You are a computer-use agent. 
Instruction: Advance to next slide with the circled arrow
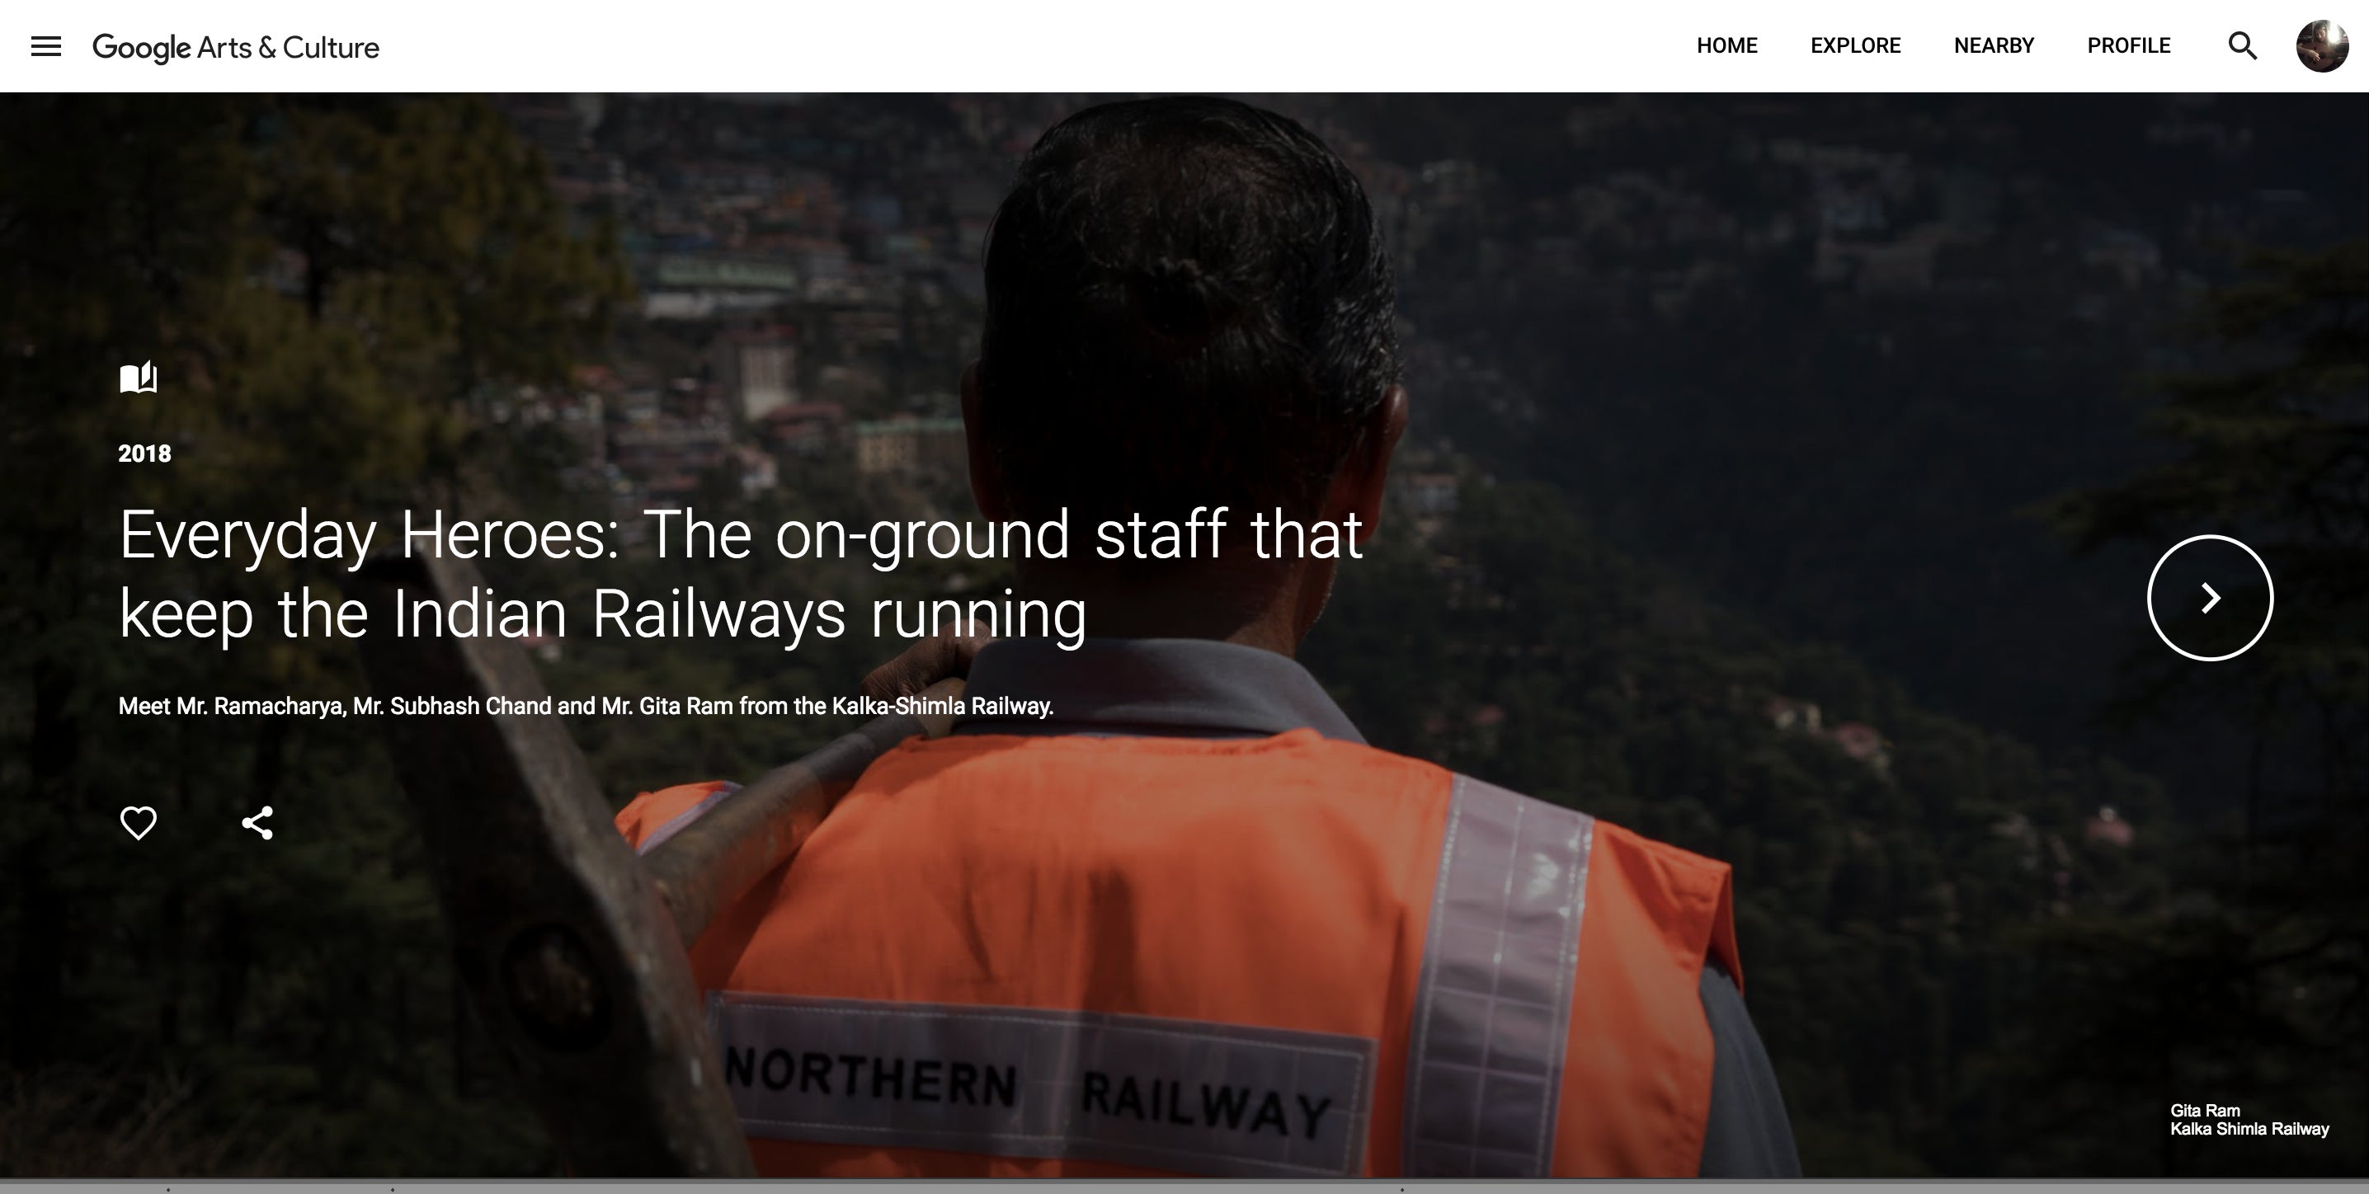[2210, 598]
